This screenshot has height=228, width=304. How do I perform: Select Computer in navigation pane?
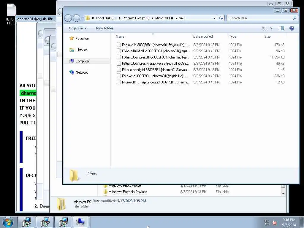(x=83, y=61)
